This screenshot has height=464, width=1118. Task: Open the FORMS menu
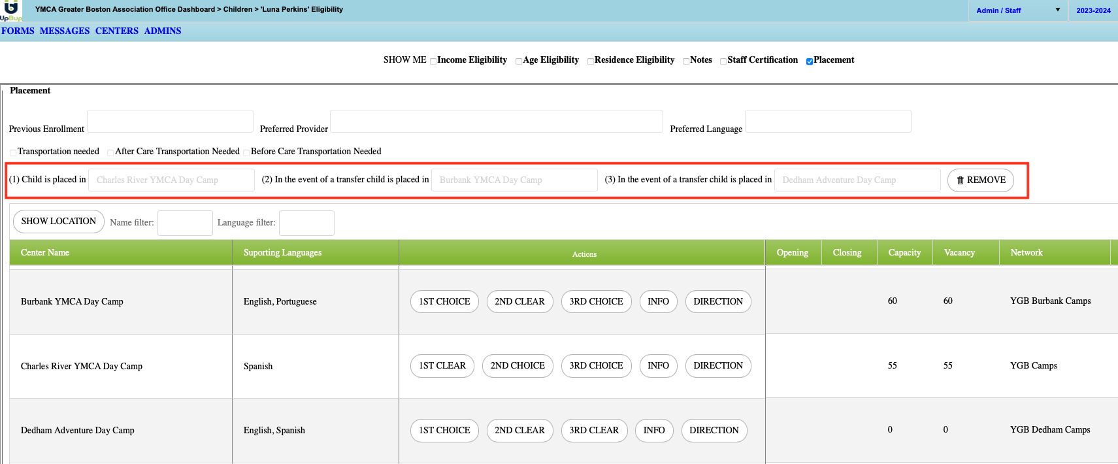coord(18,31)
